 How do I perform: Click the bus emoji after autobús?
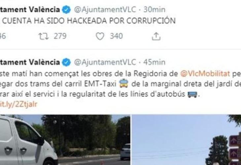click(x=192, y=94)
